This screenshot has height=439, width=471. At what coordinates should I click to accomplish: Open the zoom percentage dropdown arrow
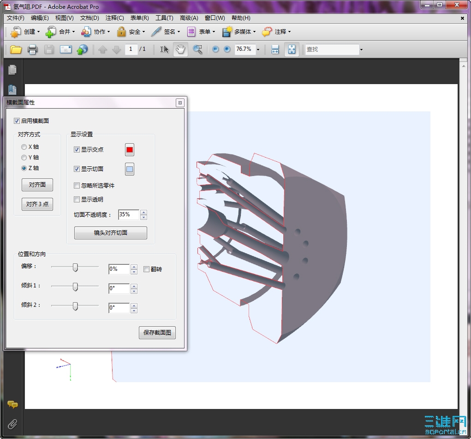click(258, 49)
